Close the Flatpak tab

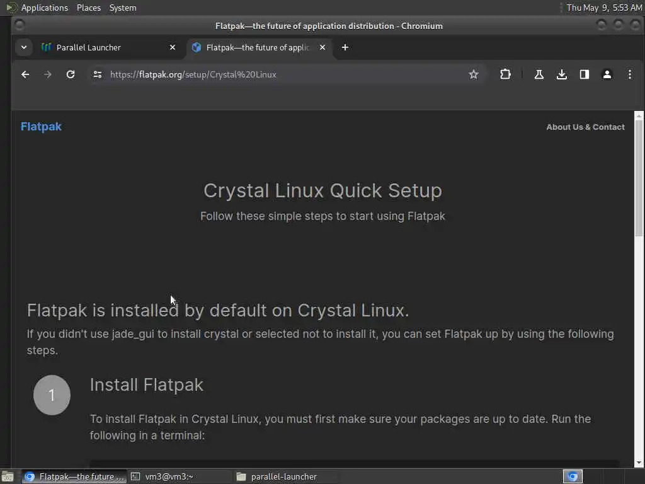322,47
